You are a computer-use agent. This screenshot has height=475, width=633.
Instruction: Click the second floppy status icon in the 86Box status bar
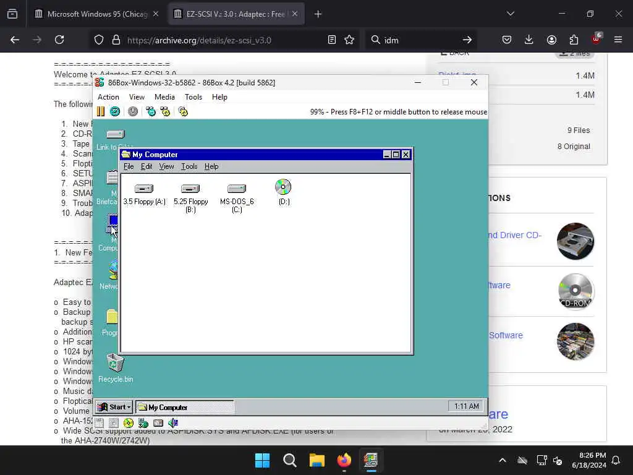coord(114,423)
